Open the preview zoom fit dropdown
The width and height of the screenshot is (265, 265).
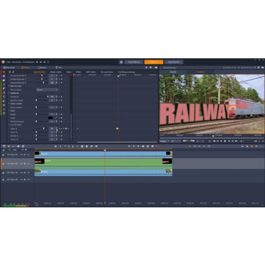[x=164, y=141]
